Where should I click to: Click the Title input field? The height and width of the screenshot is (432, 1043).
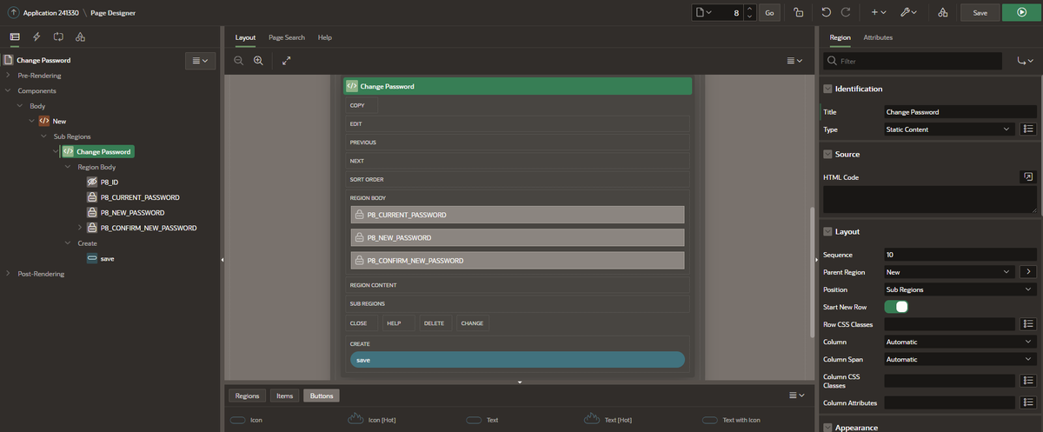click(x=960, y=111)
